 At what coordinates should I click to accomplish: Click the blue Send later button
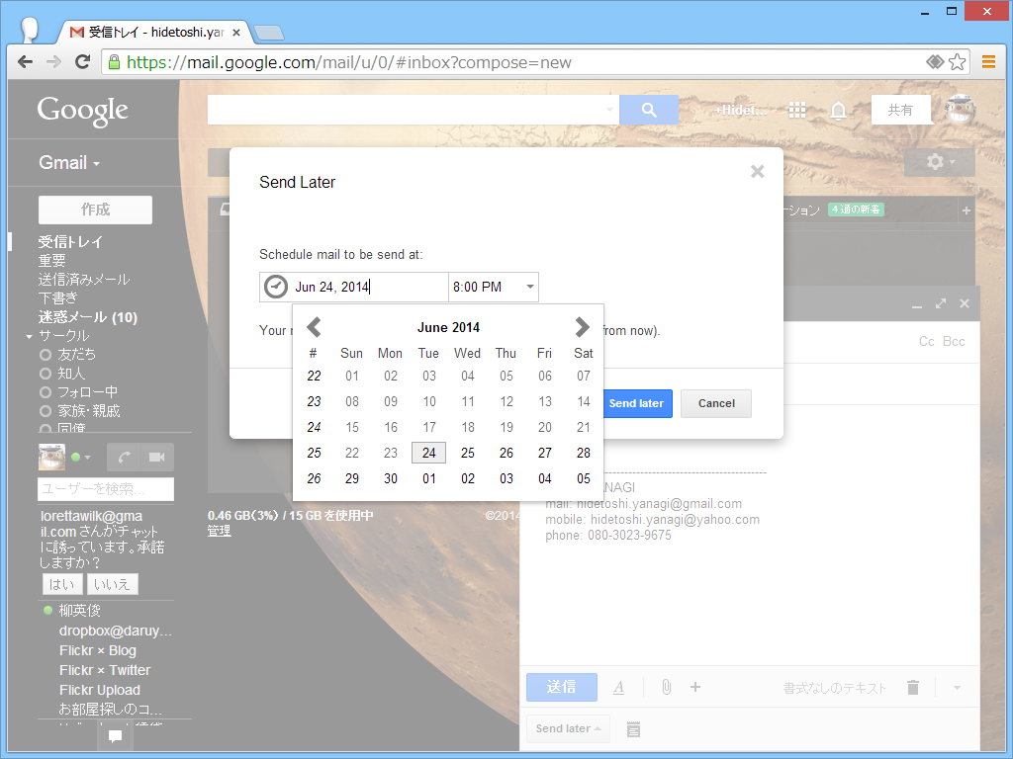(x=636, y=403)
